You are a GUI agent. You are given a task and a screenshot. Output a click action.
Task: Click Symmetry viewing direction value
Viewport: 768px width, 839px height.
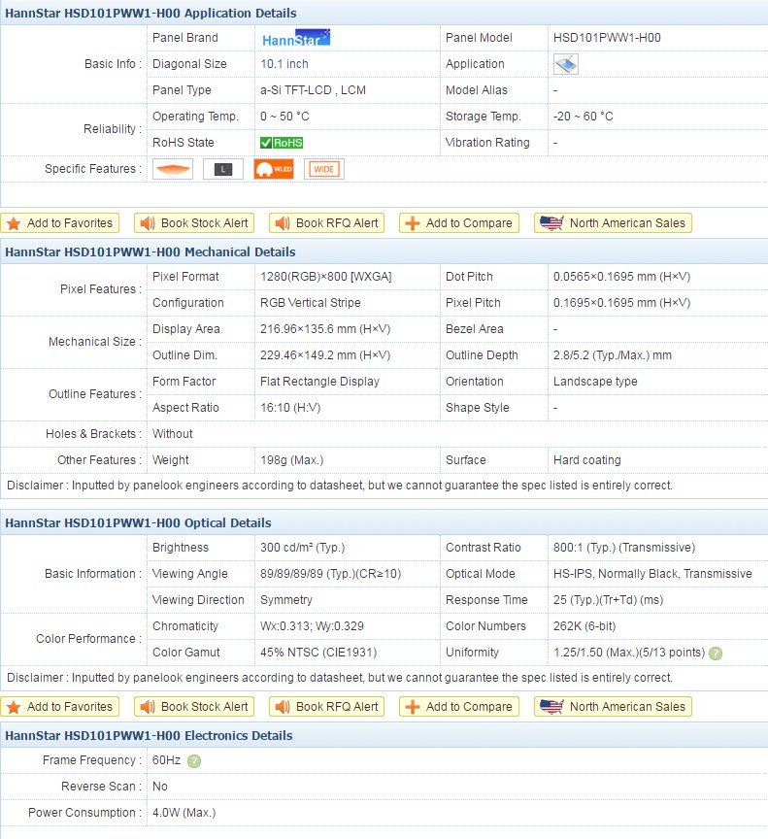click(286, 600)
